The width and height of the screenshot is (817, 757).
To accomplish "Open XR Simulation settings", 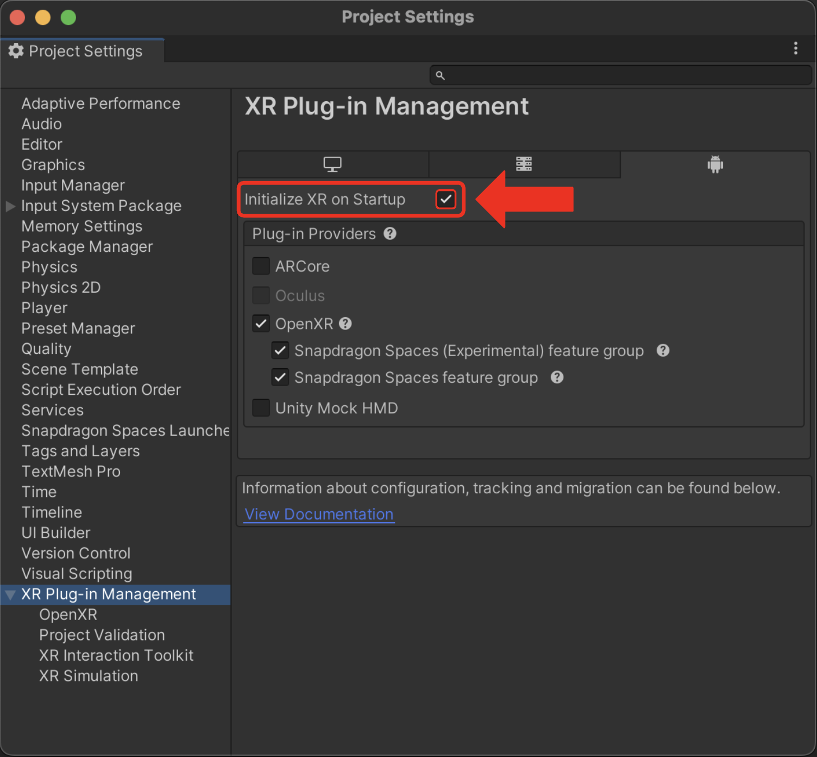I will click(89, 676).
